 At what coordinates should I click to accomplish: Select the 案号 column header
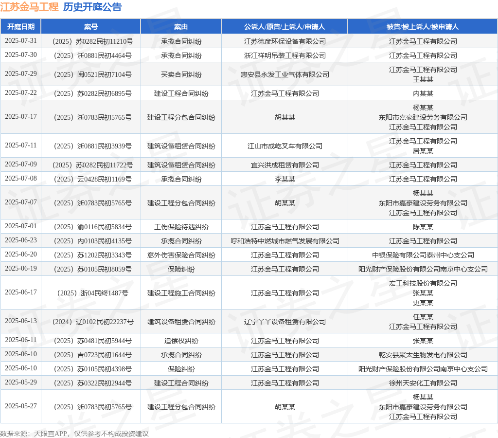(91, 27)
